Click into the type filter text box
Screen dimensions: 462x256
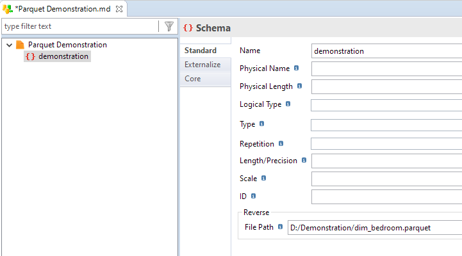point(80,26)
